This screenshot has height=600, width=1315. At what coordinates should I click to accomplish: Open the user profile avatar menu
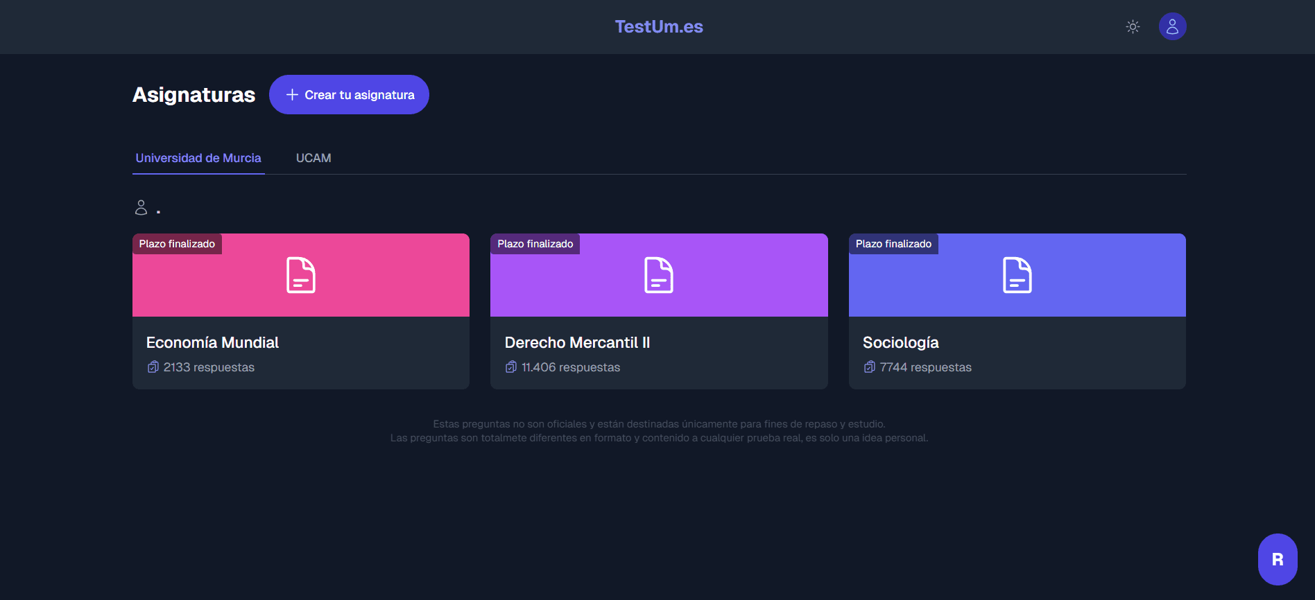(1172, 26)
